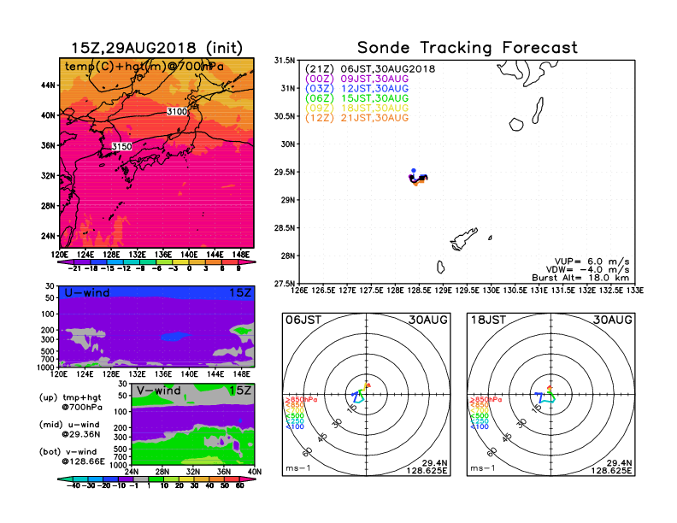Select legend entry "(21Z) 06JST,30AUG2018"
Image resolution: width=677 pixels, height=523 pixels.
point(370,69)
